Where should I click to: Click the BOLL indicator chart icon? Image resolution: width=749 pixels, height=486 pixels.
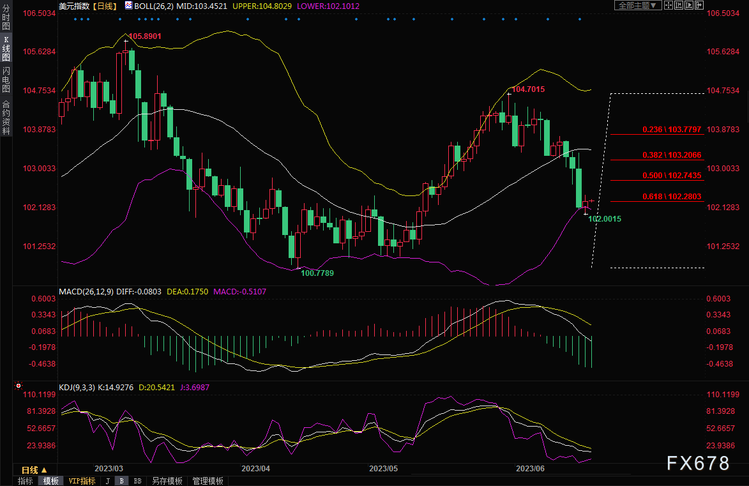pos(128,5)
